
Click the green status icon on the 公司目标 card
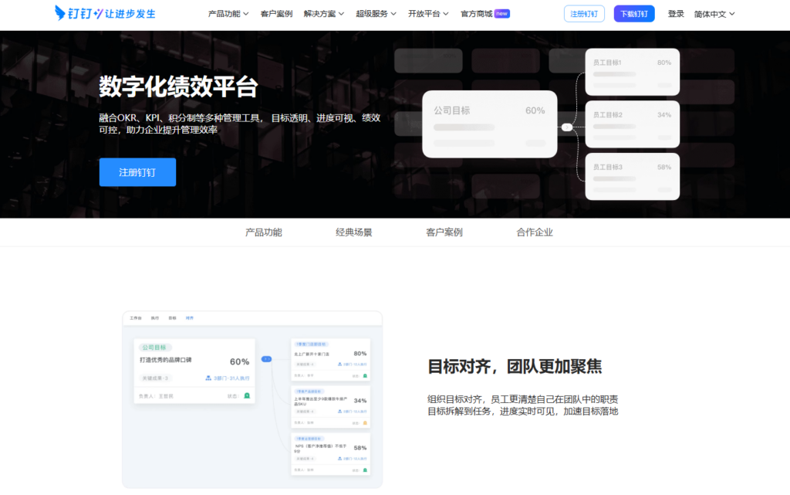247,395
